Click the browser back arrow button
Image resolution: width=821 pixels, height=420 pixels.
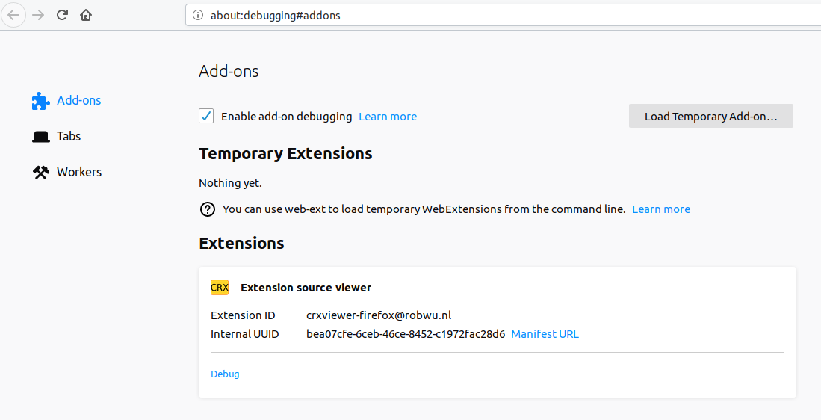(13, 15)
